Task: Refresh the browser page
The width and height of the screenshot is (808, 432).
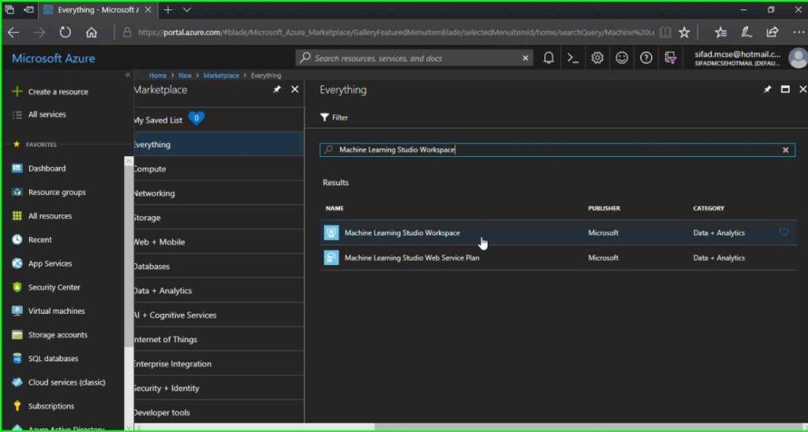Action: [65, 32]
